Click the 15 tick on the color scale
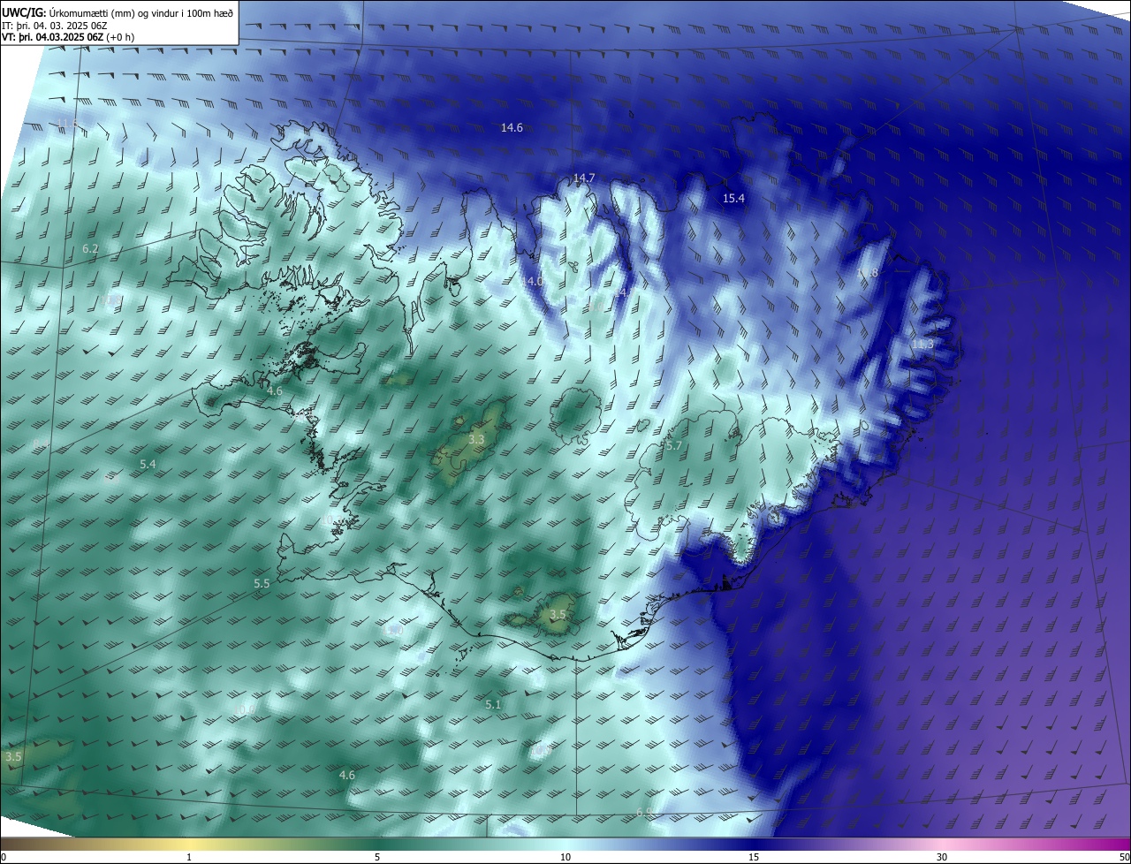This screenshot has width=1131, height=864. click(754, 858)
